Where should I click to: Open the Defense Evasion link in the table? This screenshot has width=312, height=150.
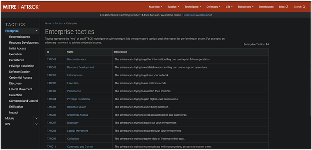77,107
